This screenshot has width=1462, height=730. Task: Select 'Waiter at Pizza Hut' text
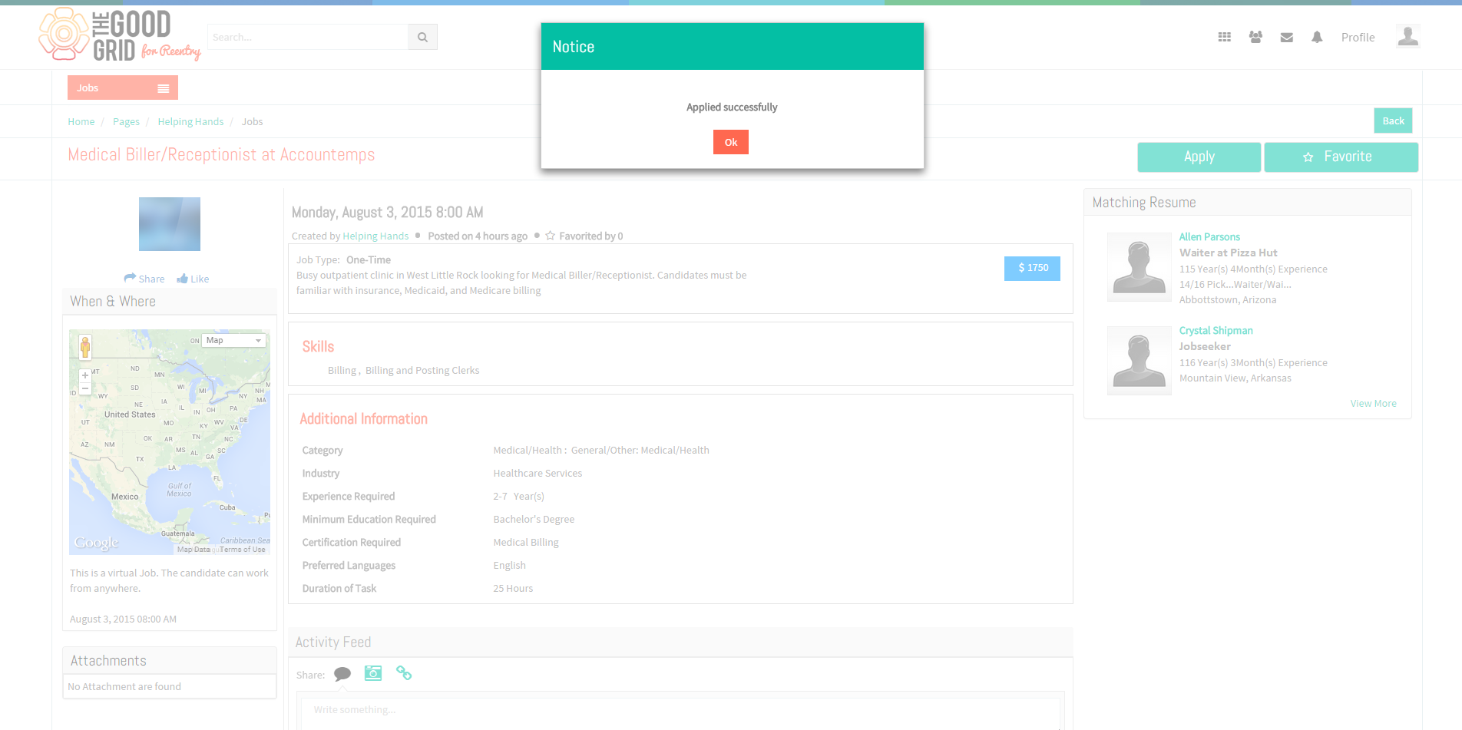coord(1229,253)
